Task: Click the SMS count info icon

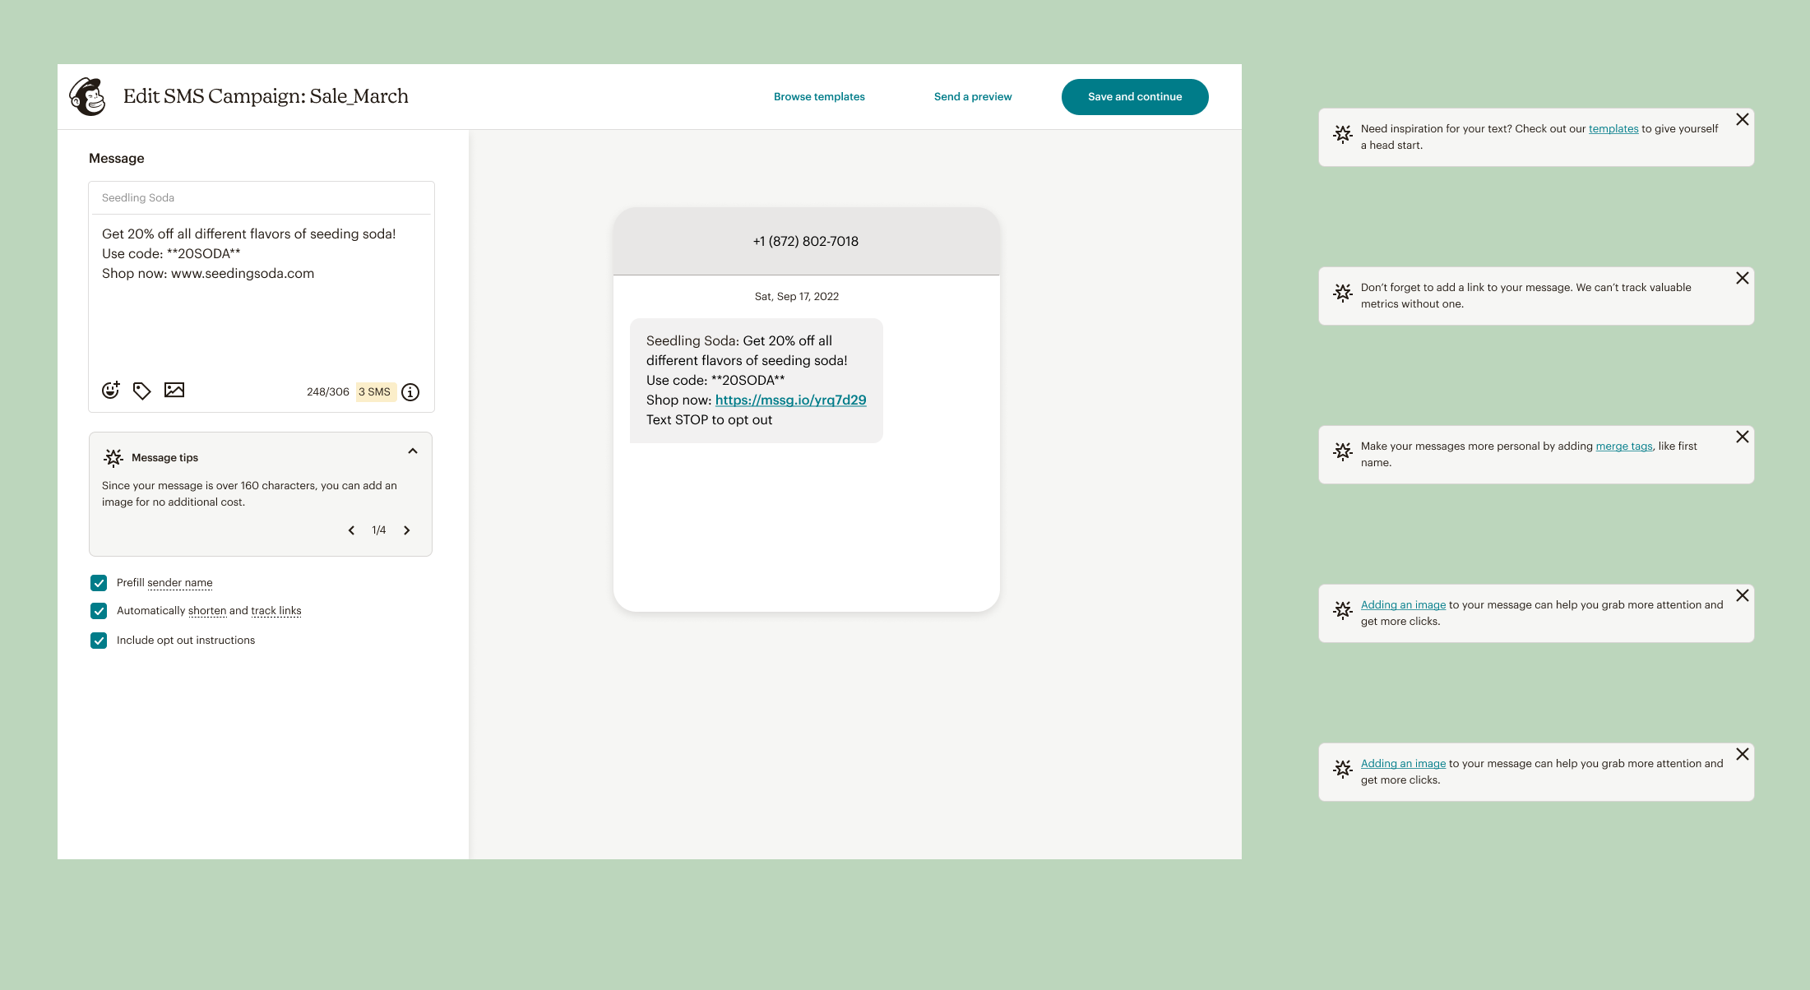Action: tap(410, 392)
